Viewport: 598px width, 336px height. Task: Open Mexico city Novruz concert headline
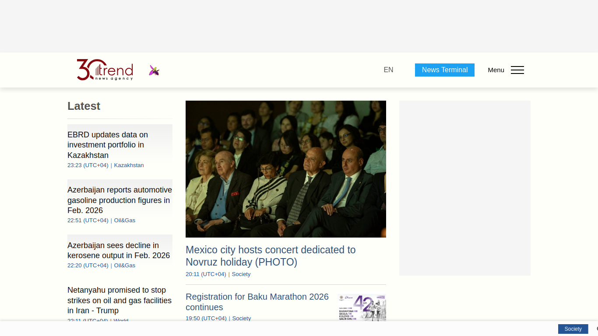pos(271,256)
